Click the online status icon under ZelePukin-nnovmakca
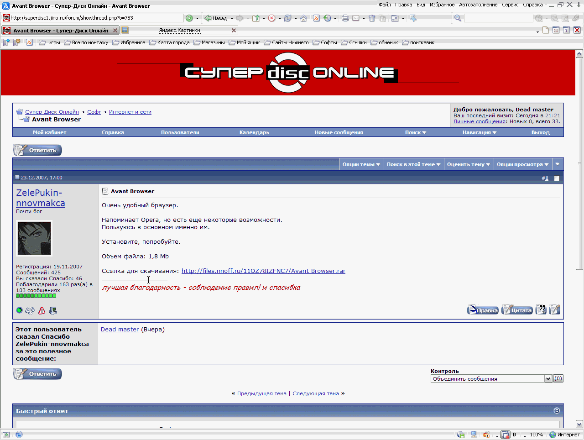Screen dimensions: 584x440 click(x=19, y=310)
